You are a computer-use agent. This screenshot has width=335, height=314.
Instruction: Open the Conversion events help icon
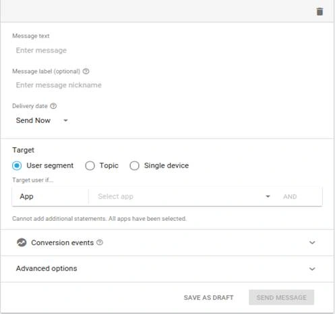[x=100, y=242]
